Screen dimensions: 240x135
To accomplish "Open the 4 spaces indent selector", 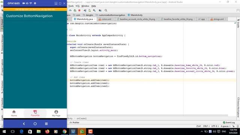I will (x=225, y=126).
